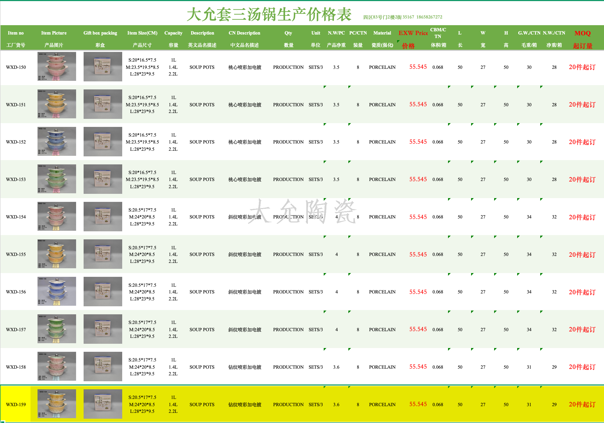Select the WXD-151 gift box packing image
This screenshot has height=423, width=604.
tap(103, 104)
